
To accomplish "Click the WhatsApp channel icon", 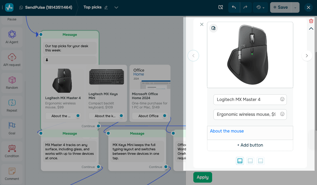I will tap(21, 7).
